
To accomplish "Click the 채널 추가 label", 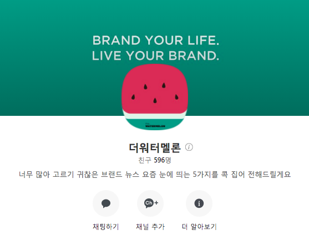I will click(150, 227).
